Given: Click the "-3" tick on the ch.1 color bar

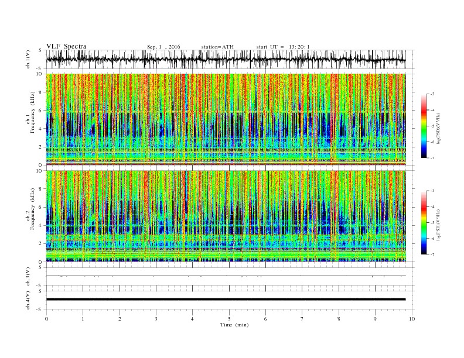Looking at the screenshot, I should pos(432,94).
